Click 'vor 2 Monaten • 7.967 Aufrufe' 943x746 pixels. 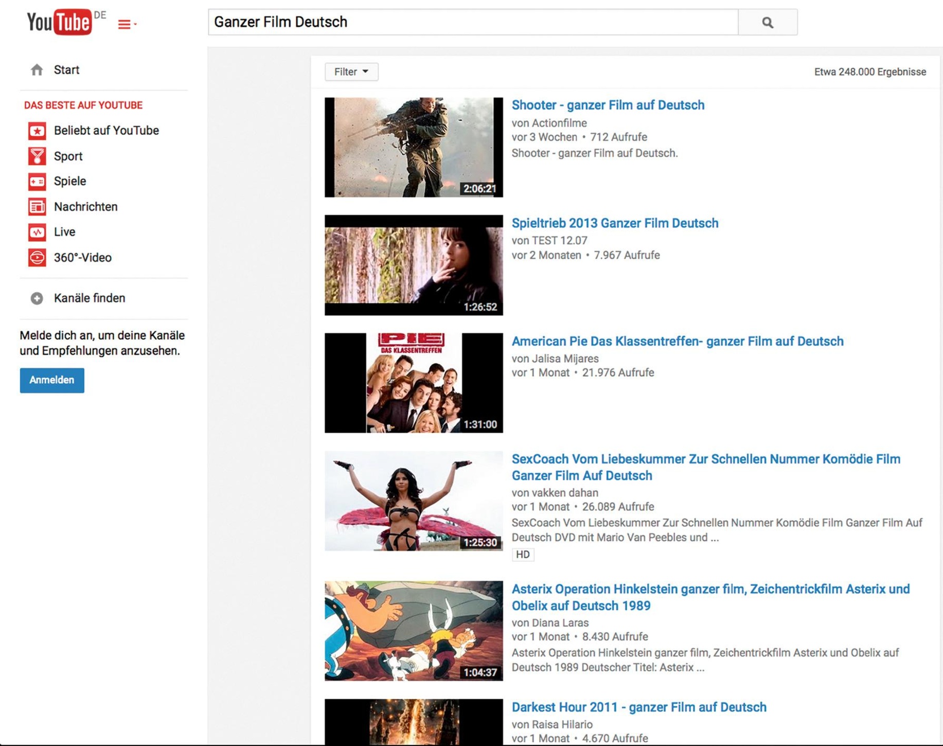pyautogui.click(x=585, y=255)
